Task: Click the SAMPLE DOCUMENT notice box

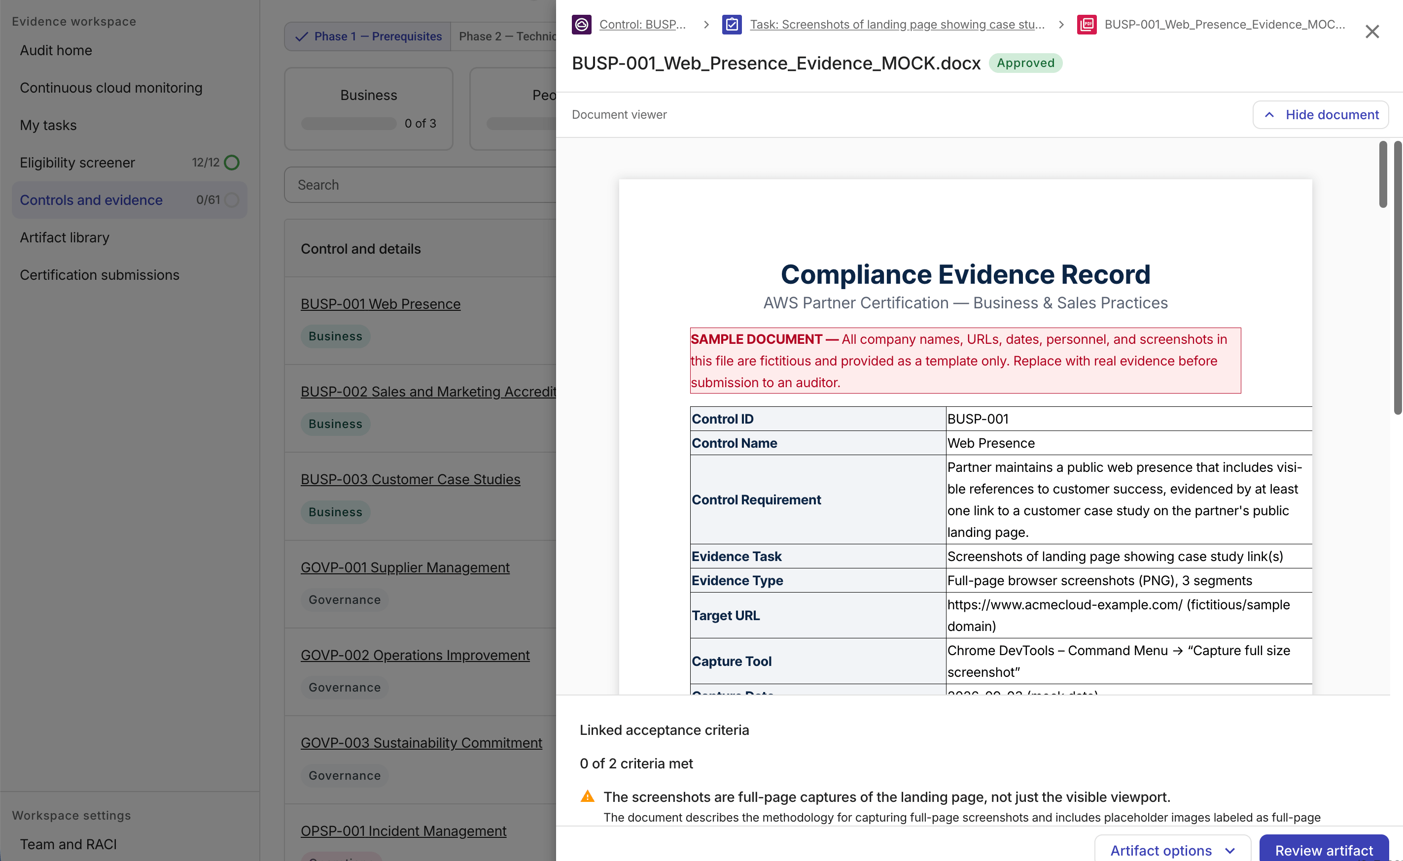Action: (965, 361)
